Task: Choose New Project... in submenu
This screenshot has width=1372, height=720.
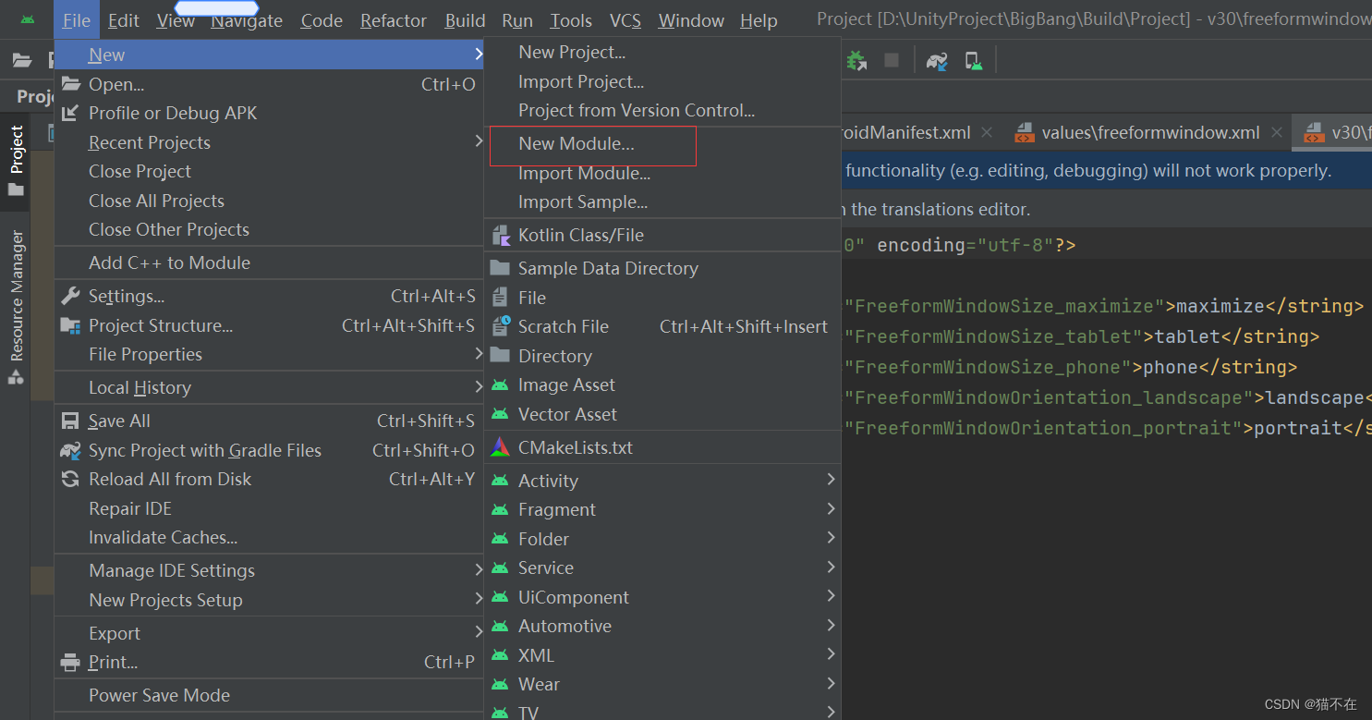Action: [x=662, y=53]
